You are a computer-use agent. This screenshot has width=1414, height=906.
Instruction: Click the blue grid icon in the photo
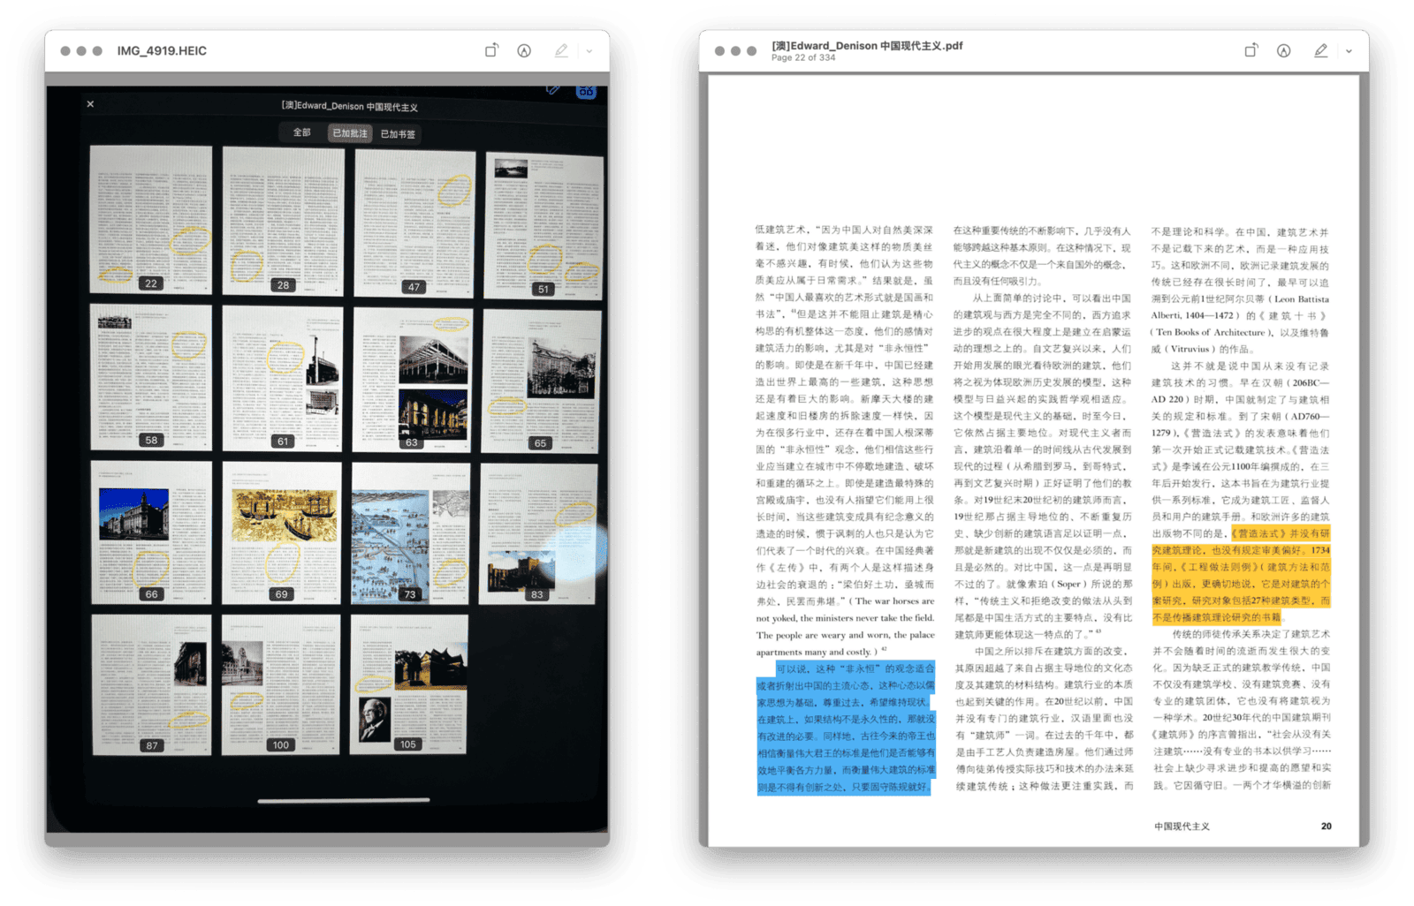(x=587, y=91)
